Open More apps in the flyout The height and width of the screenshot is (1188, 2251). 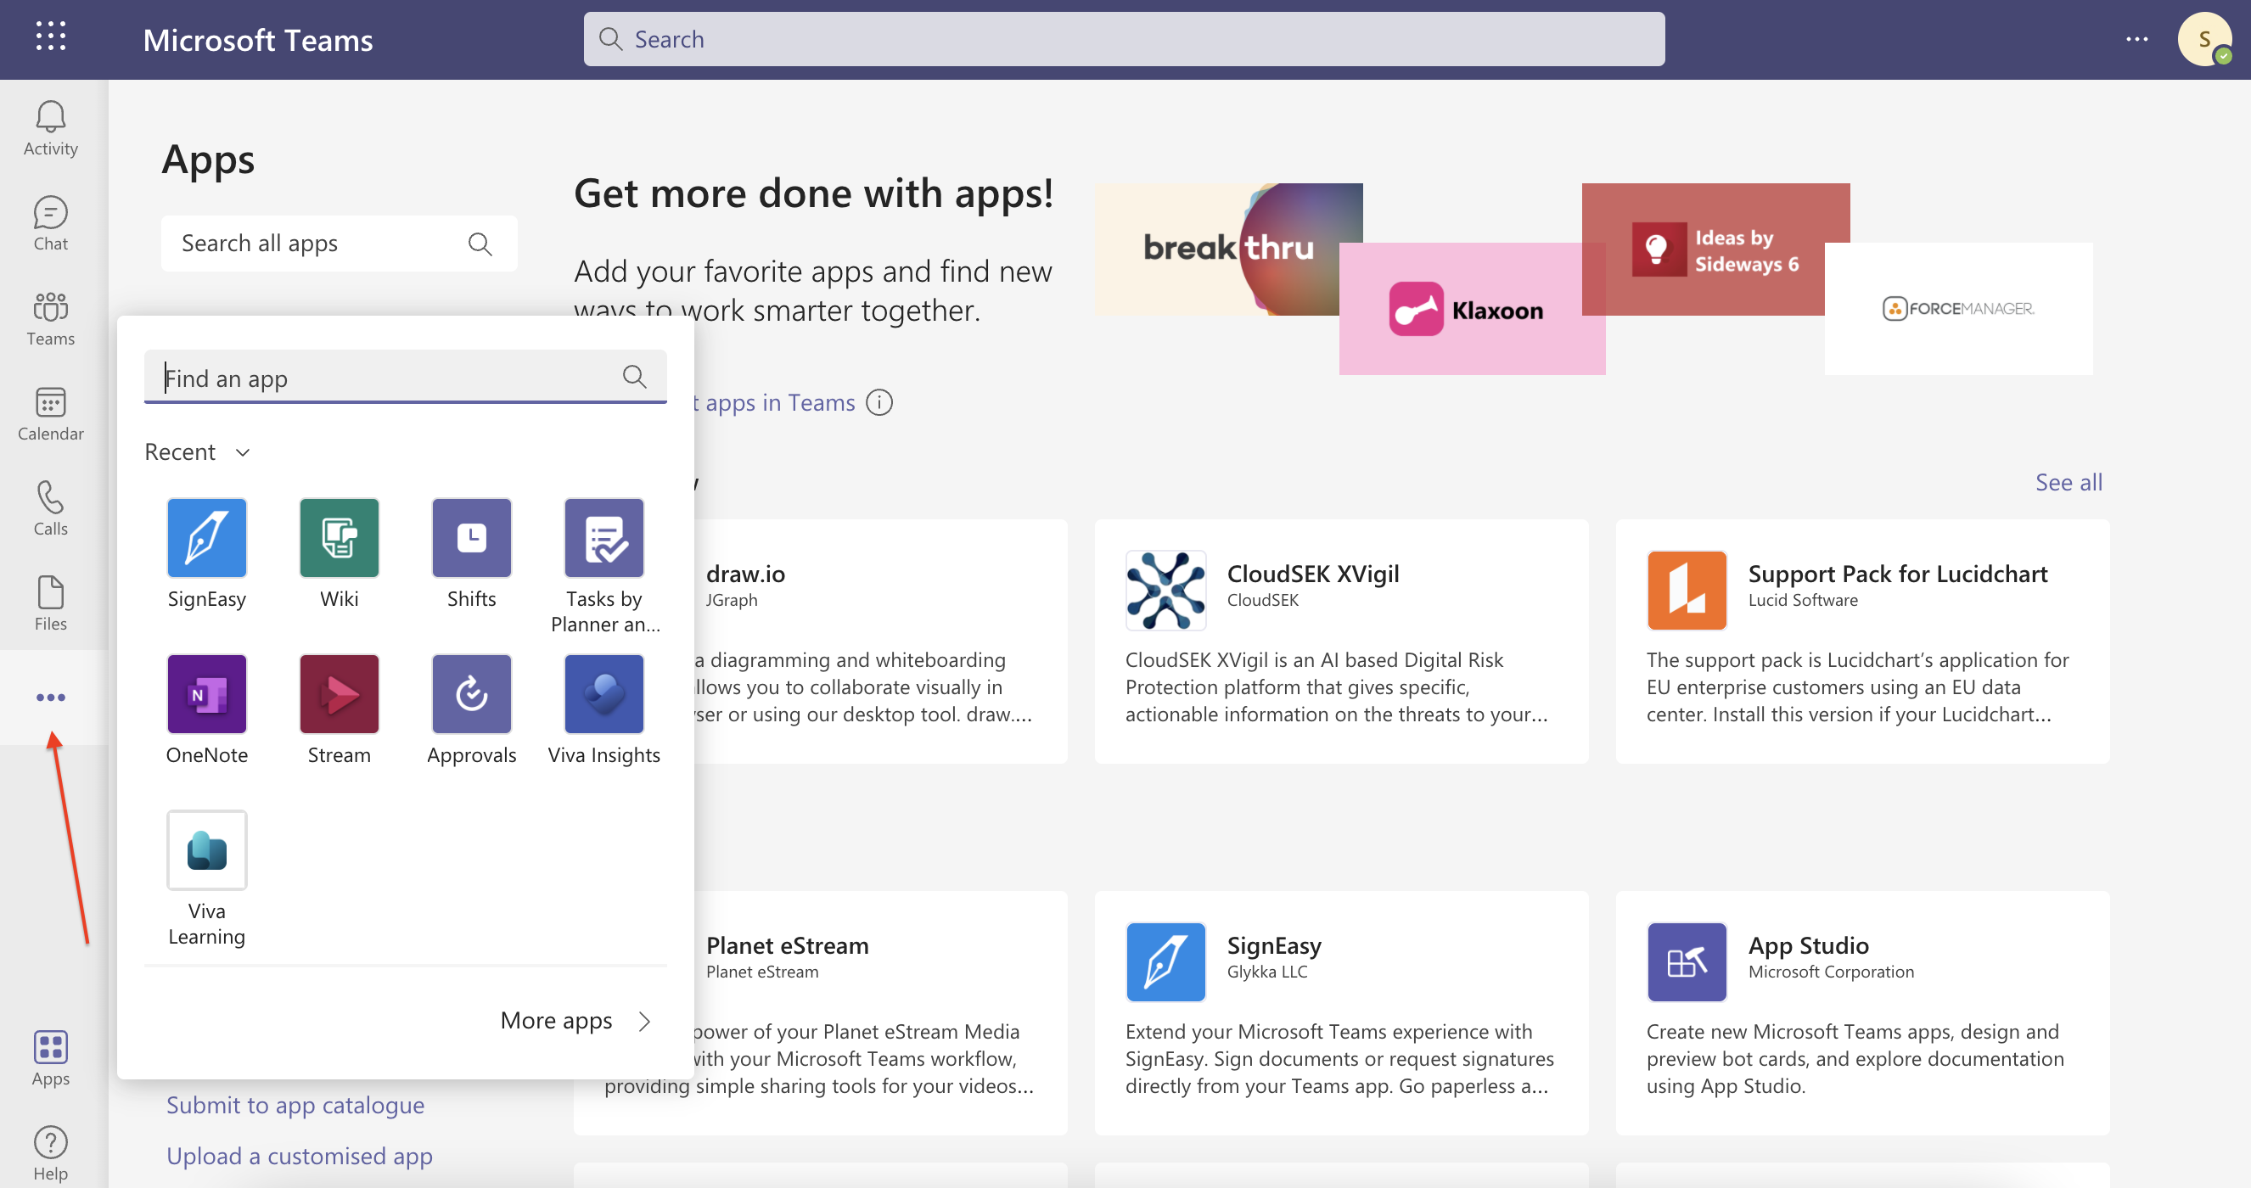coord(575,1020)
